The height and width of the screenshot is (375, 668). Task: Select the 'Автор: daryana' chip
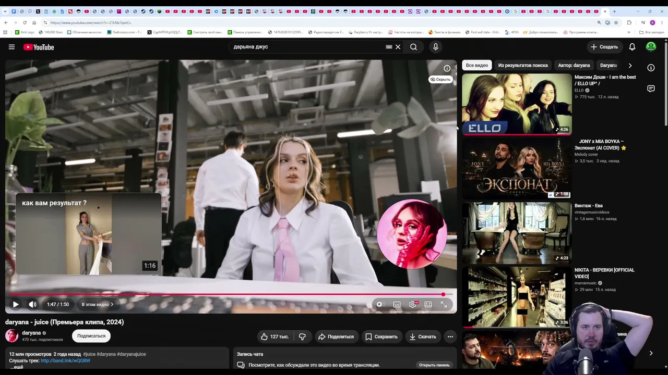[574, 65]
